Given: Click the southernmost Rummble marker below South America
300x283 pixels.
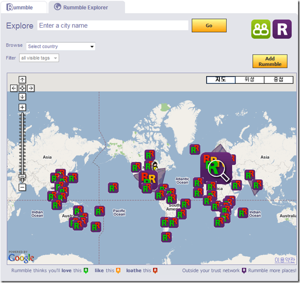Looking at the screenshot, I should point(166,237).
